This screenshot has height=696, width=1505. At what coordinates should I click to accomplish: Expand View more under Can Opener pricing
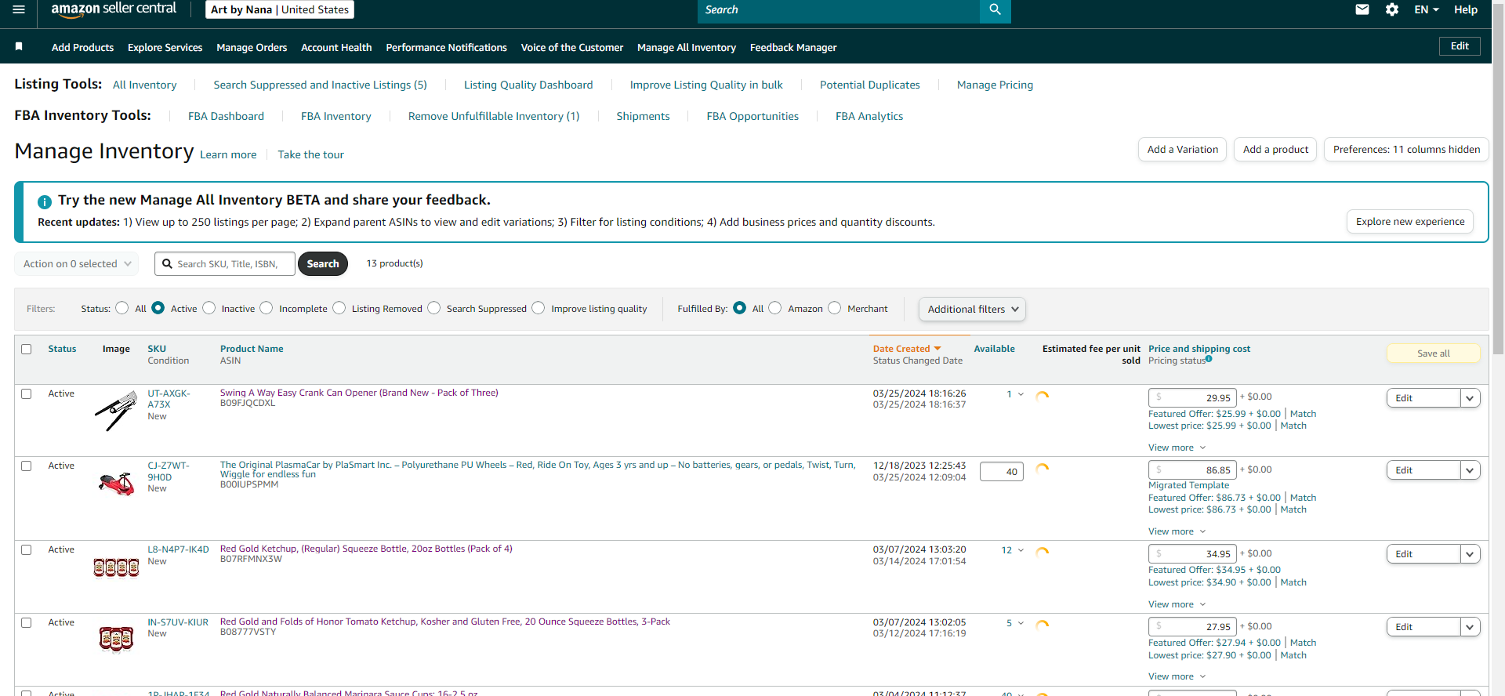[1177, 448]
